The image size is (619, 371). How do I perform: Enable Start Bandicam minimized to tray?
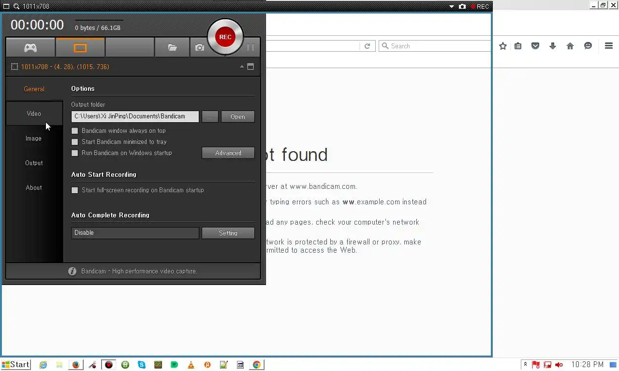click(x=74, y=142)
